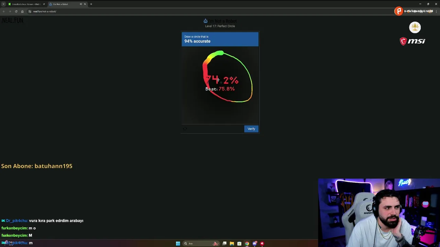Go forward with the browser forward arrow
The height and width of the screenshot is (247, 440).
(x=10, y=11)
